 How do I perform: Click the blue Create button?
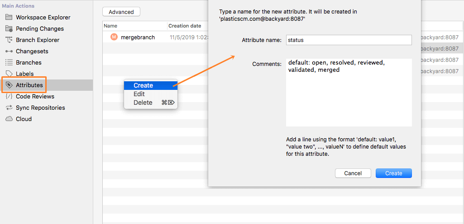pos(393,173)
